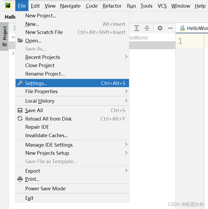
Task: Click the Collapse All toolbar icon
Action: pos(147,28)
